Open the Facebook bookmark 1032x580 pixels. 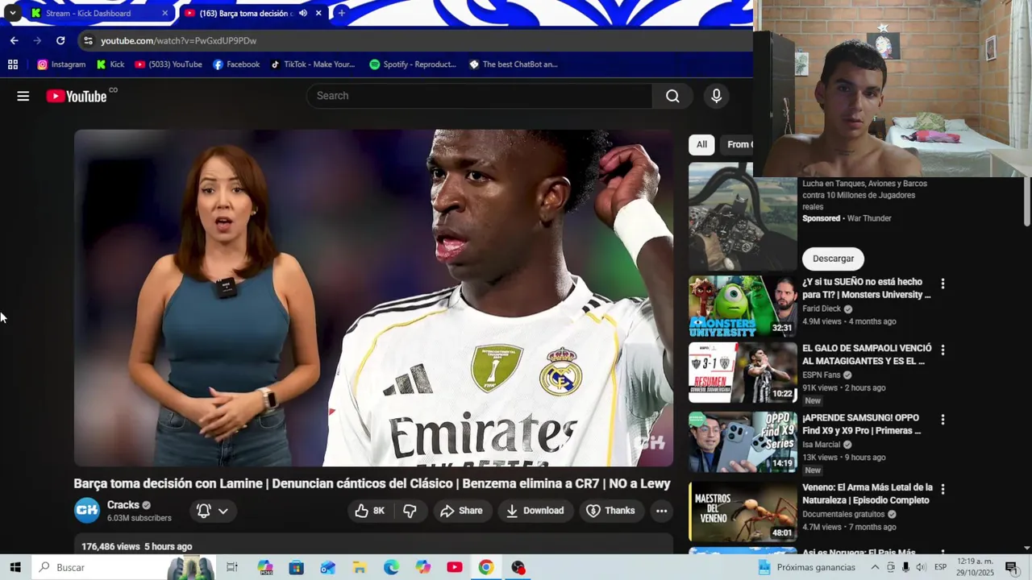[235, 64]
